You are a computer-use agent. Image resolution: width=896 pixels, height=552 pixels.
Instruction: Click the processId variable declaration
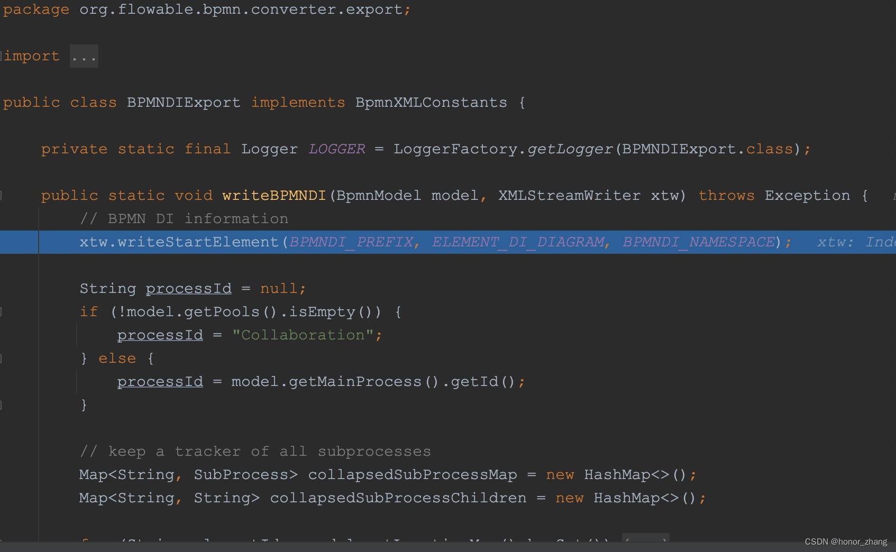[x=188, y=288]
